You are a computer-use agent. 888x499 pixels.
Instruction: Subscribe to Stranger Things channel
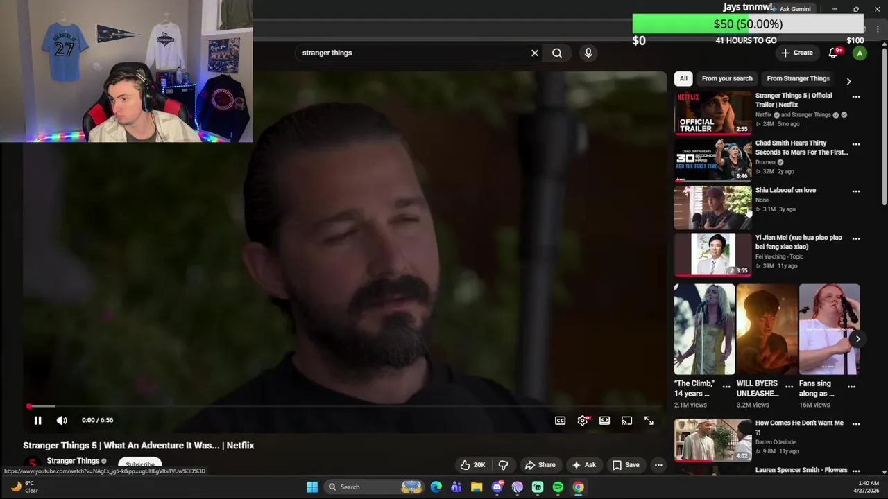140,464
